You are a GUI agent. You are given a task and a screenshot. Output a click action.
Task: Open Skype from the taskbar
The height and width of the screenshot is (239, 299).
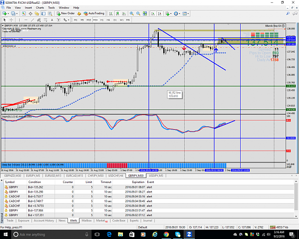[x=177, y=234]
